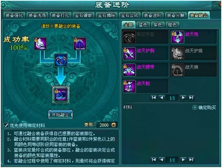The image size is (222, 168).
Task: Toggle 优先使用绑定材料 checkbox
Action: click(x=6, y=126)
